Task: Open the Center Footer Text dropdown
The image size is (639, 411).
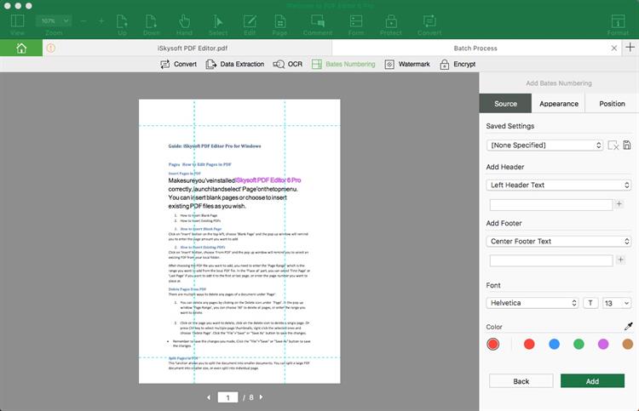Action: pos(559,242)
